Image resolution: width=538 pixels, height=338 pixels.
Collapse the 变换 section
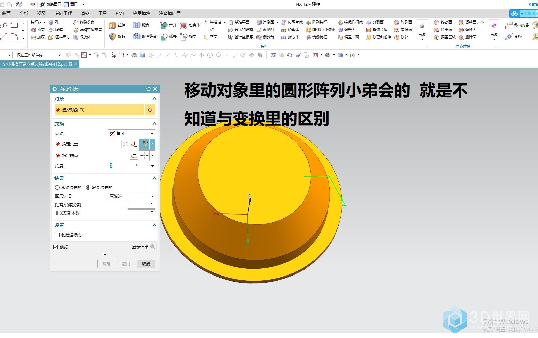click(154, 124)
